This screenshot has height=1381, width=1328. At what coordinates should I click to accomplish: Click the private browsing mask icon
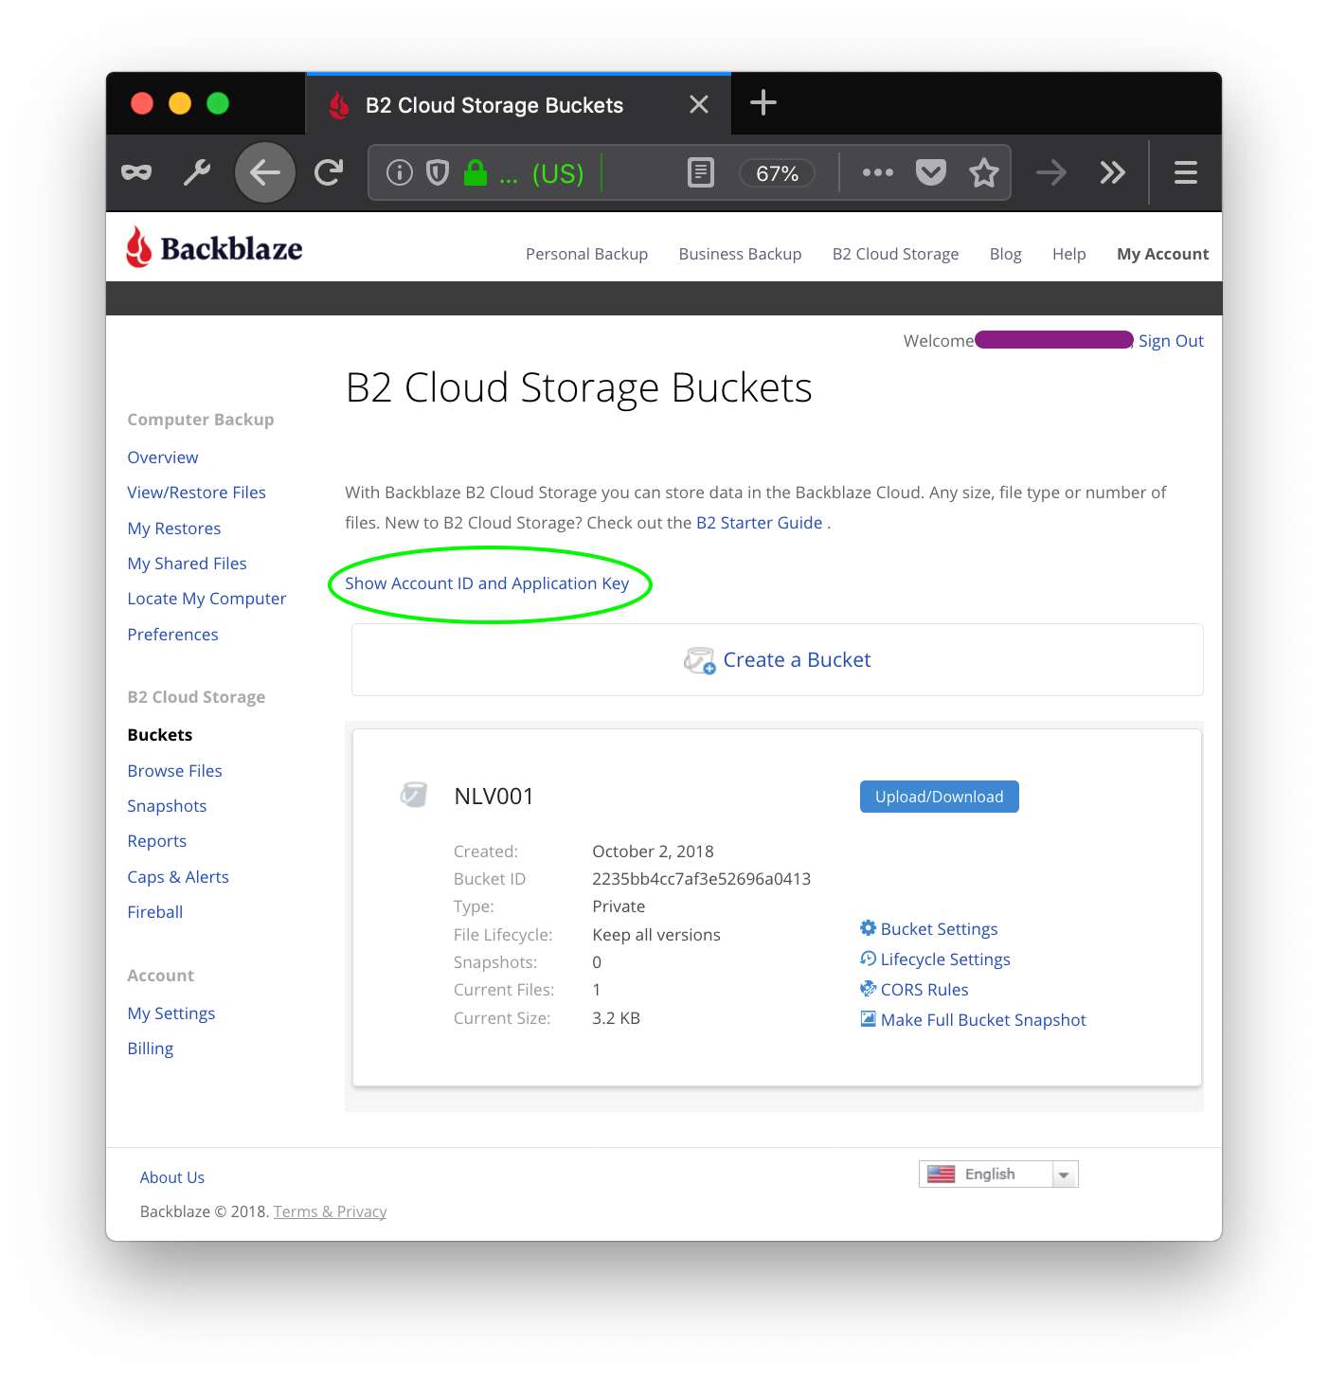(x=136, y=172)
